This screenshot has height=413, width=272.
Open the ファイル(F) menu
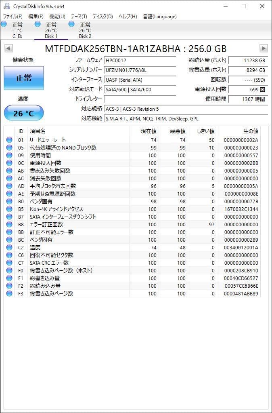tap(13, 16)
